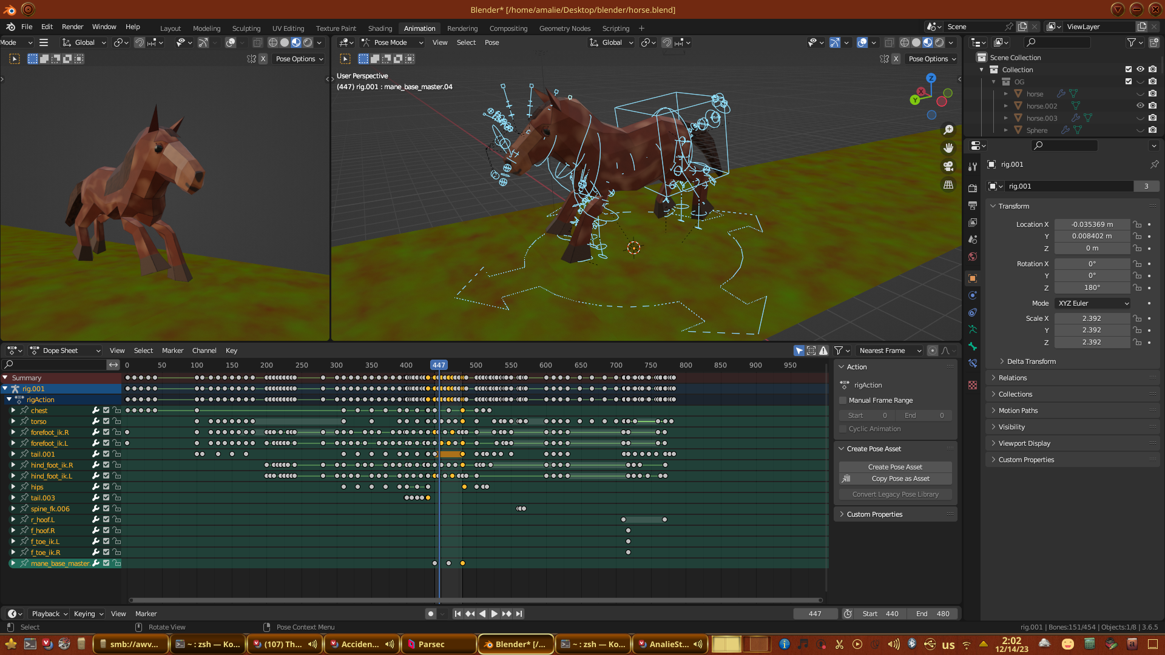Click the zoom magnifier icon in viewport
The image size is (1165, 655).
pos(948,130)
